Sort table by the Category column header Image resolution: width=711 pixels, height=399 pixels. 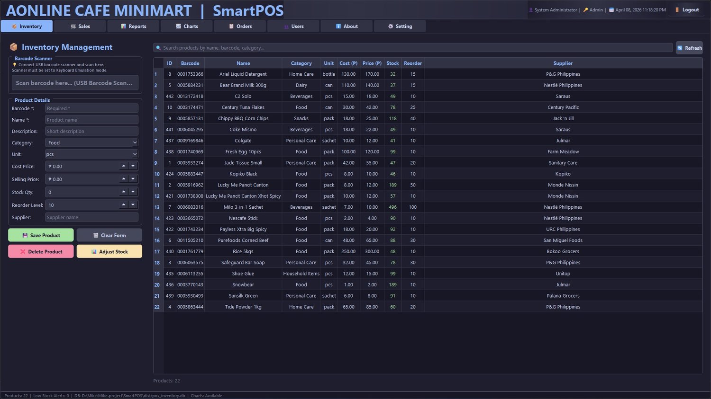pyautogui.click(x=301, y=63)
